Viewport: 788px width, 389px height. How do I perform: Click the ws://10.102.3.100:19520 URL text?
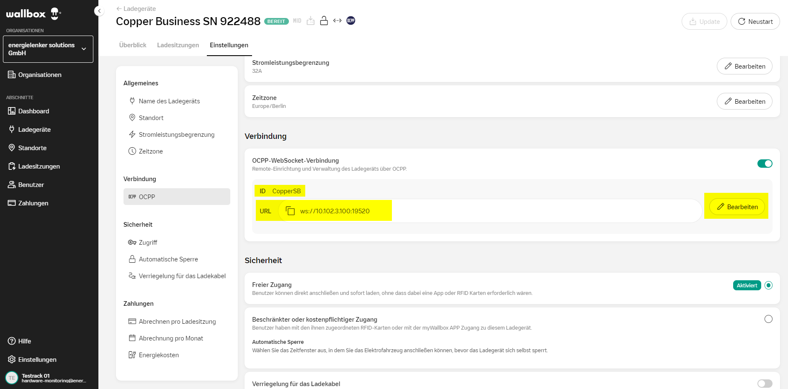point(335,211)
